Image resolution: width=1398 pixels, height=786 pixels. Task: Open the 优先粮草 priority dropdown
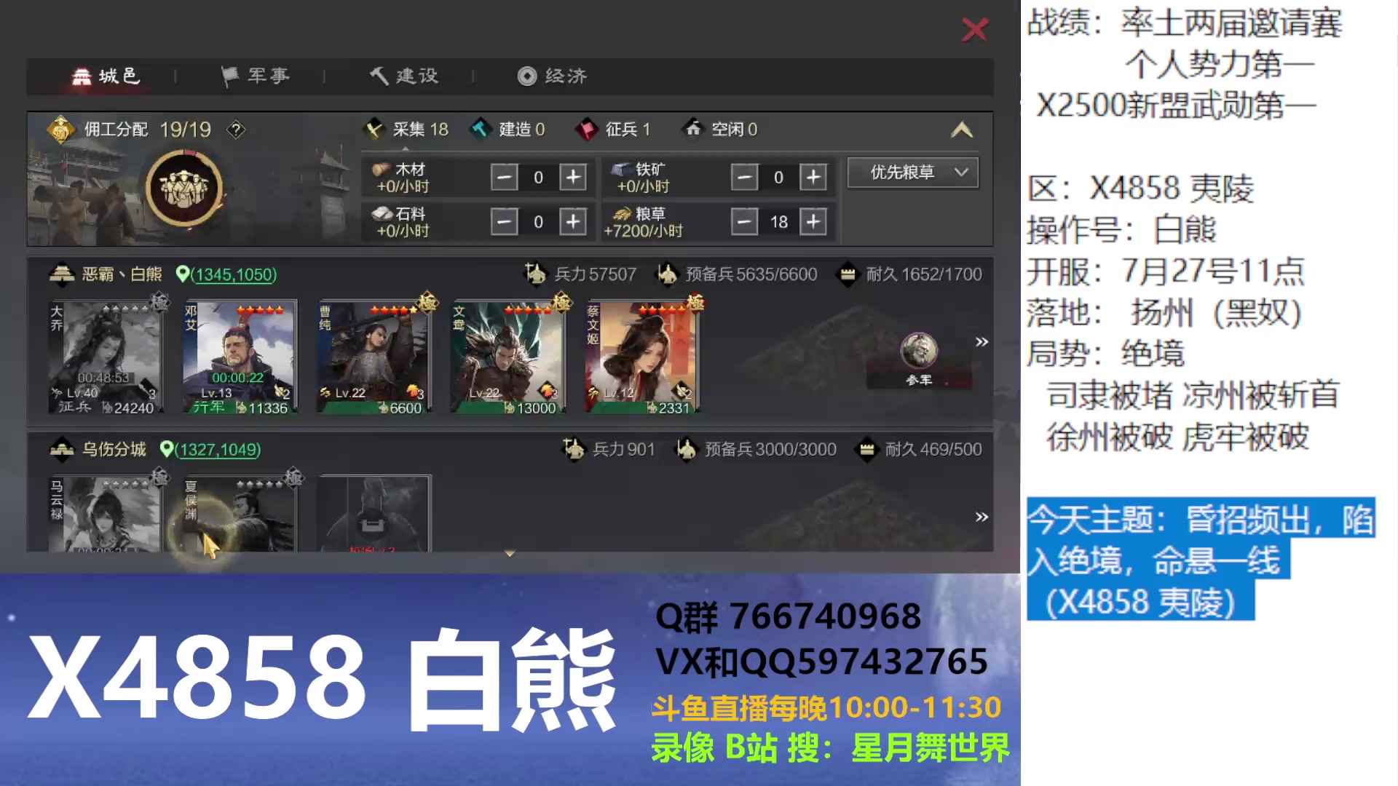913,172
